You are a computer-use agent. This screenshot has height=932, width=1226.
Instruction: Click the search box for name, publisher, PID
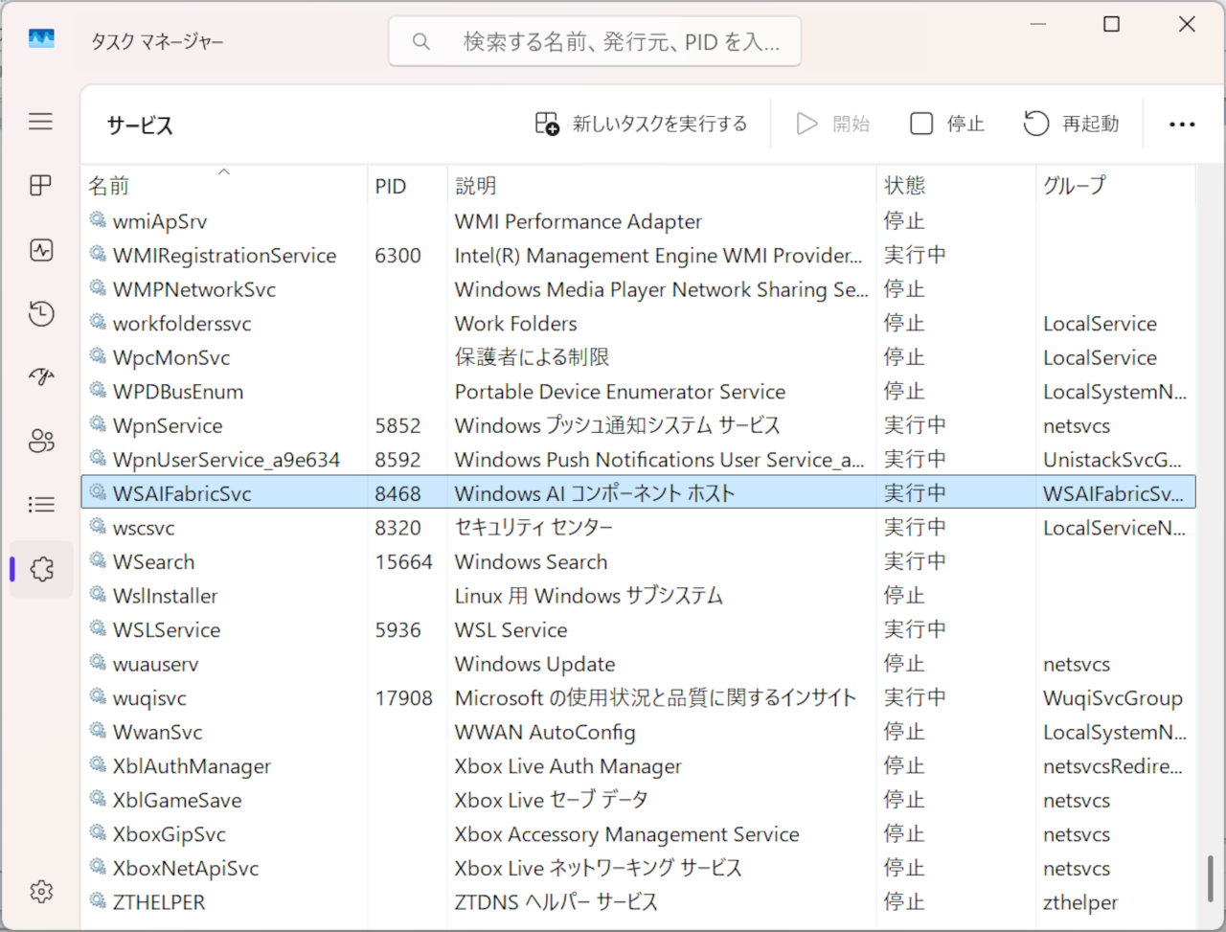coord(595,41)
